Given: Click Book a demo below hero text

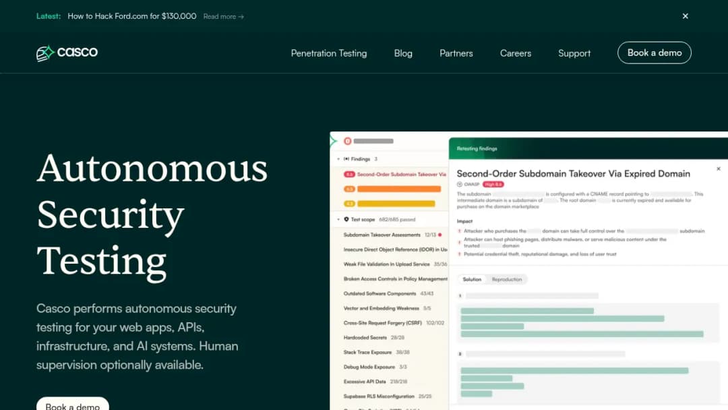Looking at the screenshot, I should tap(72, 404).
